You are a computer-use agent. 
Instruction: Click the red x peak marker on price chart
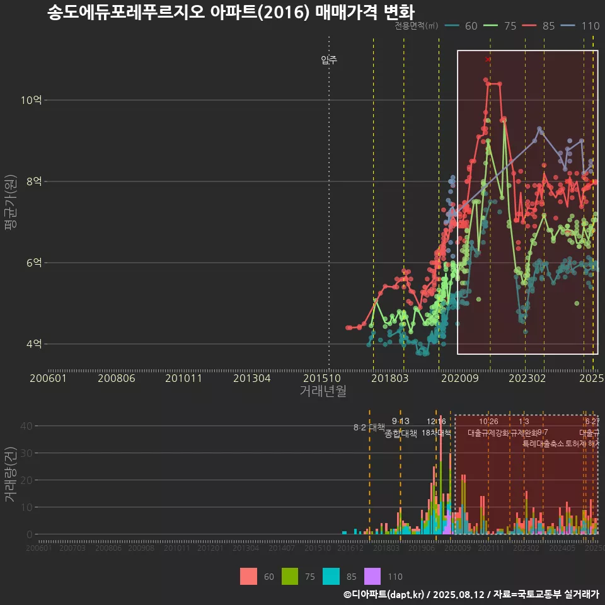click(x=488, y=59)
